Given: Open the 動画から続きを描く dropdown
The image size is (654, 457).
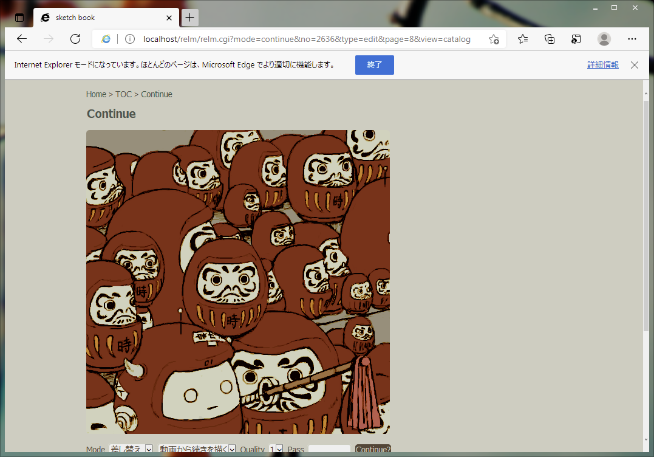Looking at the screenshot, I should pos(197,448).
